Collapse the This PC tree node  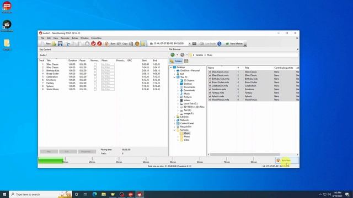click(174, 77)
